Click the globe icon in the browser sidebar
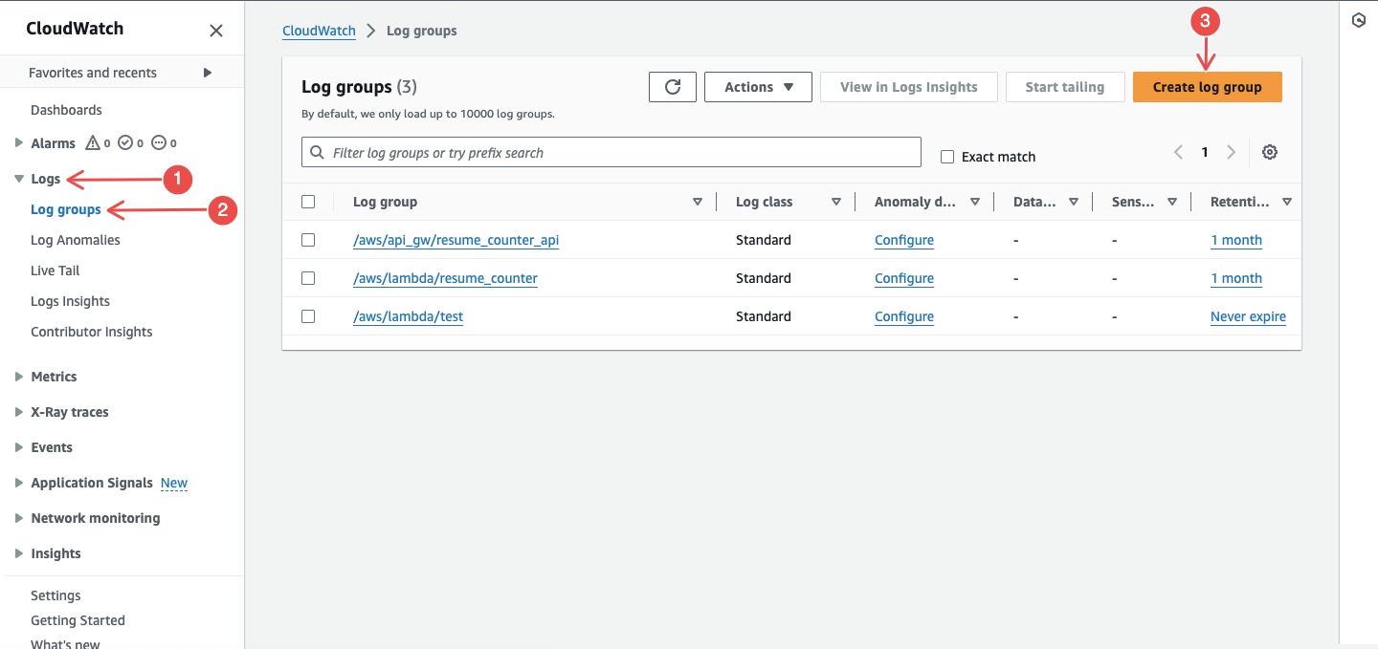1378x649 pixels. pyautogui.click(x=1358, y=19)
